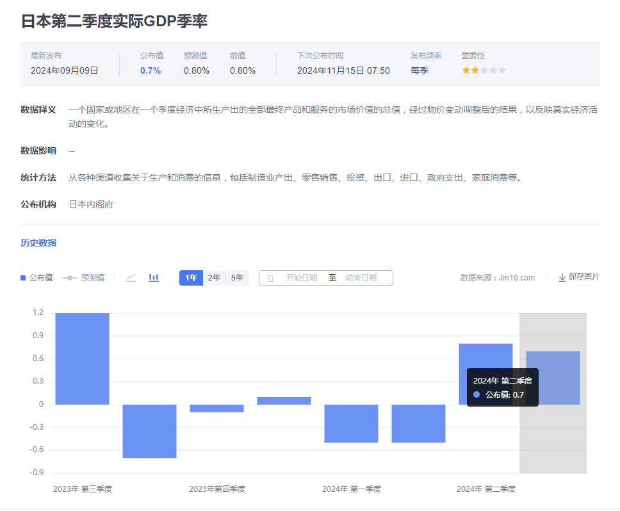Viewport: 620px width, 511px height.
Task: Click the download arrow icon beside 保存图片
Action: click(x=562, y=277)
